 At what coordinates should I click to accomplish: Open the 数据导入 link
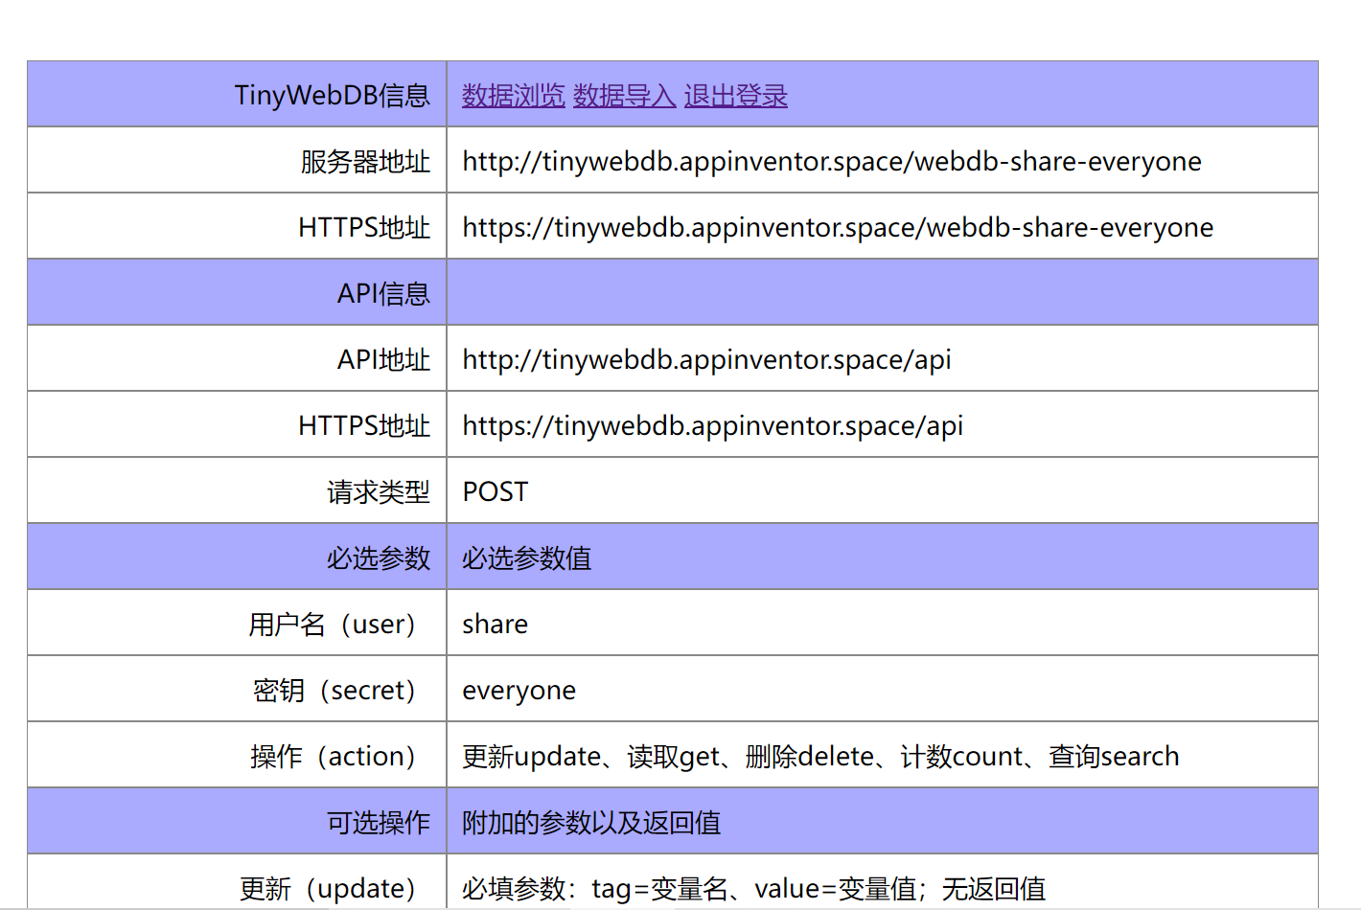[625, 95]
